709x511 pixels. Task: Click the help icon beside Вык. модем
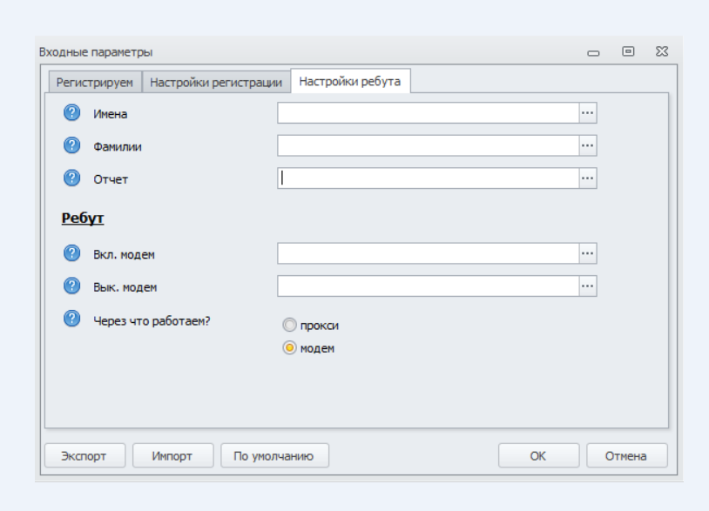pos(72,286)
